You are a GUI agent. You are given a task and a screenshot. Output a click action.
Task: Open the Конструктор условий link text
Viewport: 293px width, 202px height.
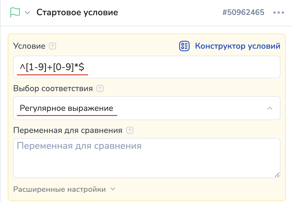[x=238, y=46]
